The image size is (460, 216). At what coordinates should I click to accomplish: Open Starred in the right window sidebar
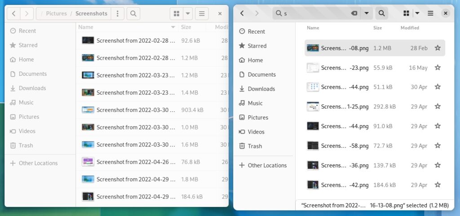(x=257, y=46)
